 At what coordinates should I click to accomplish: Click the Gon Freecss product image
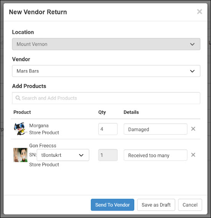click(x=20, y=155)
